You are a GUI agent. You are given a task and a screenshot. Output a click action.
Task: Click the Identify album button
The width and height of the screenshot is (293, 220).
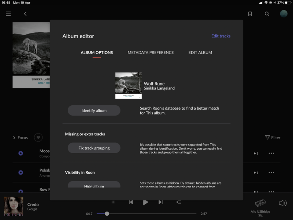[x=94, y=110]
